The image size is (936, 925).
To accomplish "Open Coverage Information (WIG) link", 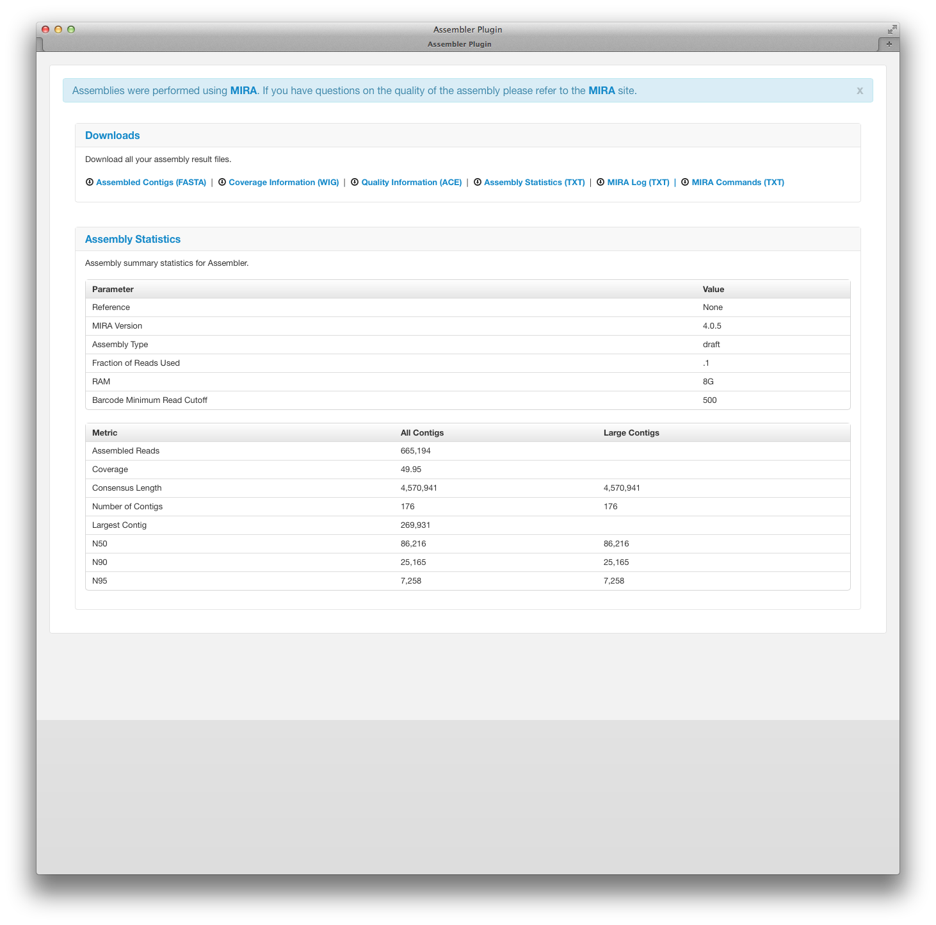I will coord(284,183).
